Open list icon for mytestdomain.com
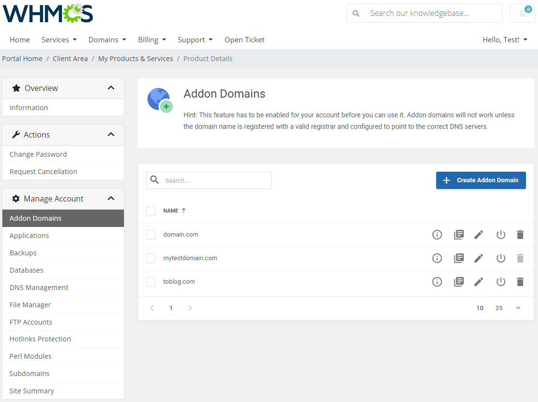This screenshot has width=538, height=402. click(x=459, y=258)
